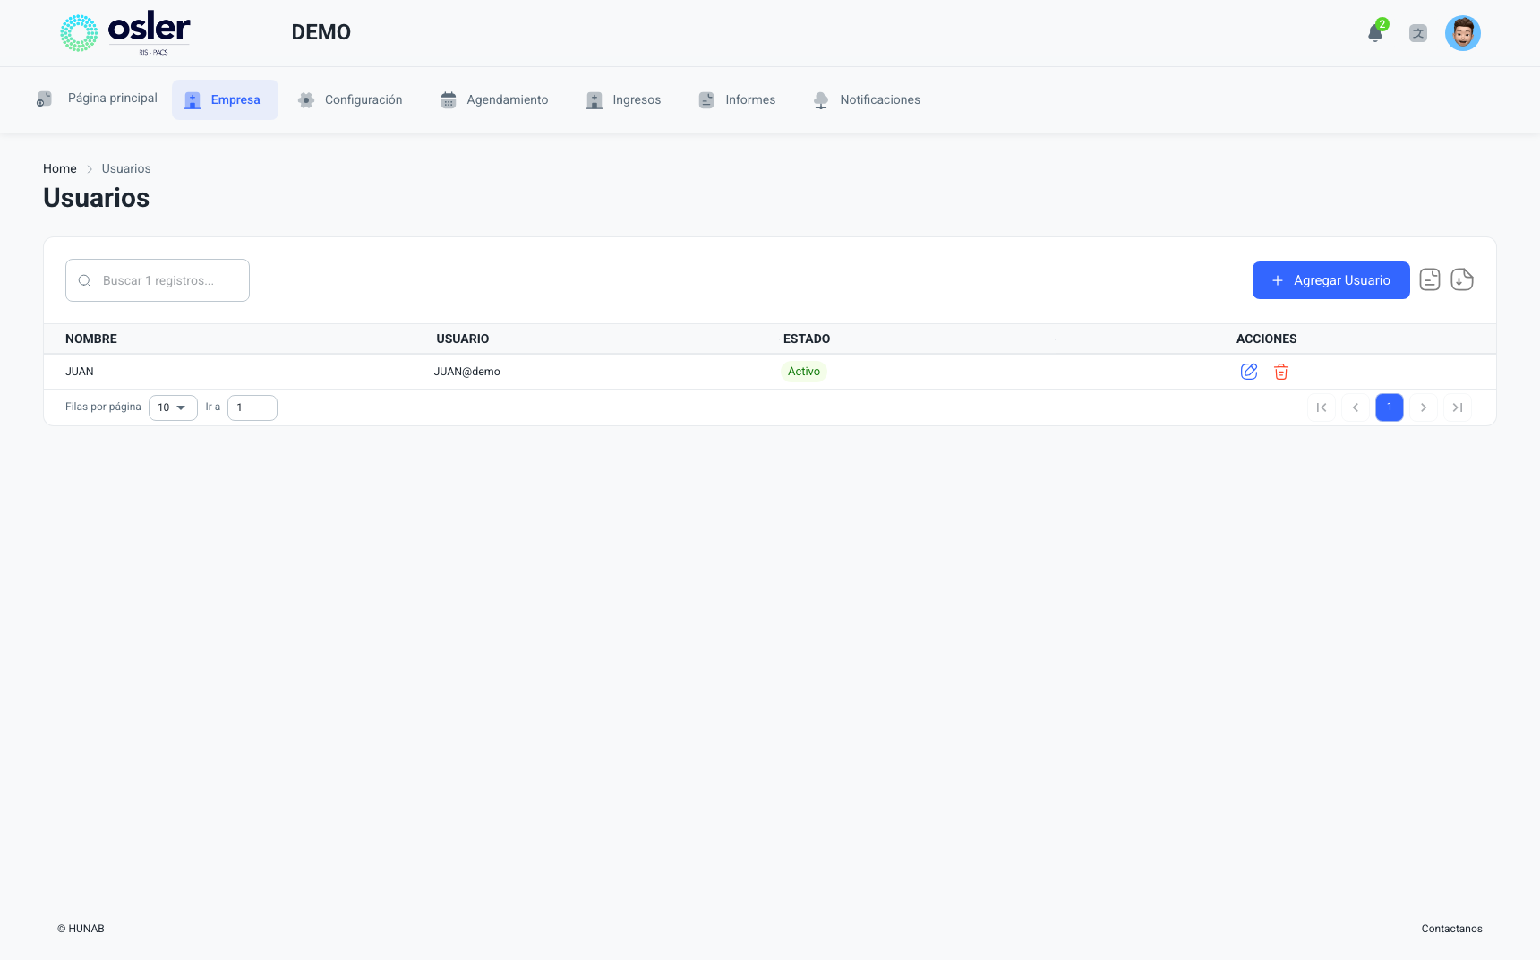
Task: Click the Configuración gear icon
Action: pyautogui.click(x=306, y=100)
